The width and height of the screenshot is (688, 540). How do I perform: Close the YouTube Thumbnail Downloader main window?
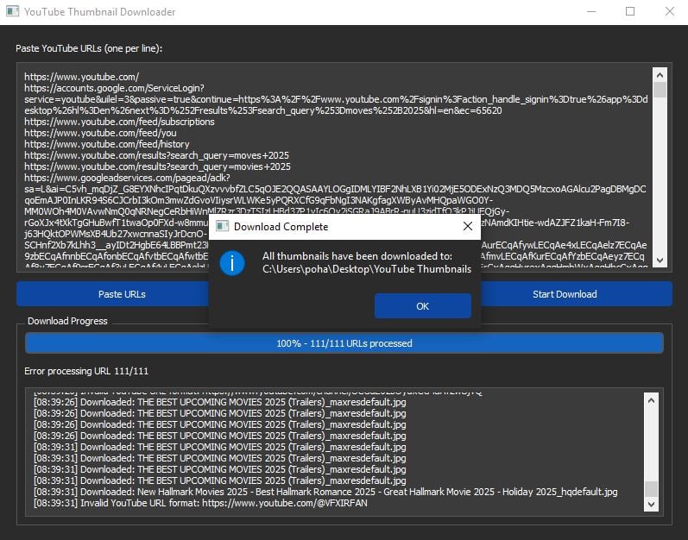(669, 12)
